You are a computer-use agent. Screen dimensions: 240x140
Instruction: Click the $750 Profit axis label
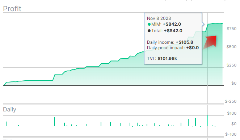click(231, 29)
